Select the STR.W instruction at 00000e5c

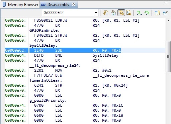coord(85,35)
